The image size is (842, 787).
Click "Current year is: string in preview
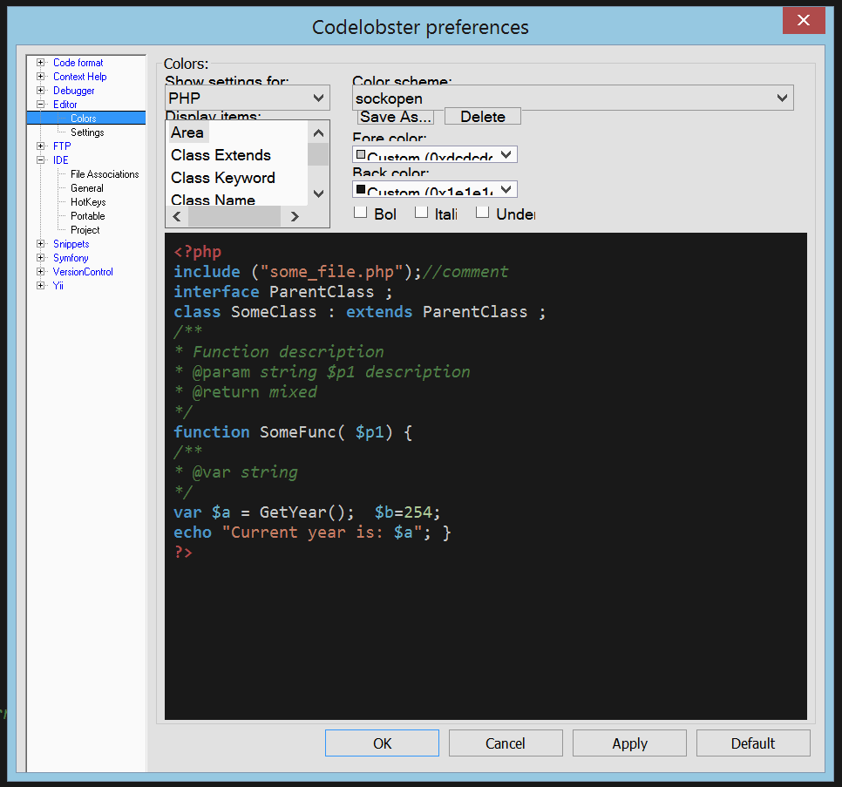302,533
